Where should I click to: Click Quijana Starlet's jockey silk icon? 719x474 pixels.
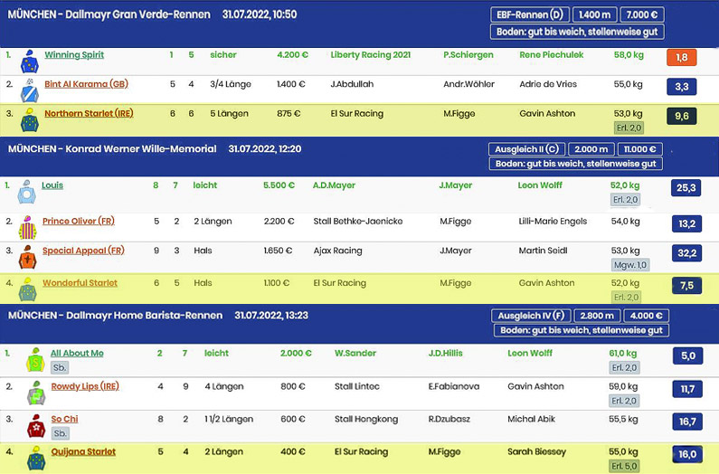(x=36, y=458)
